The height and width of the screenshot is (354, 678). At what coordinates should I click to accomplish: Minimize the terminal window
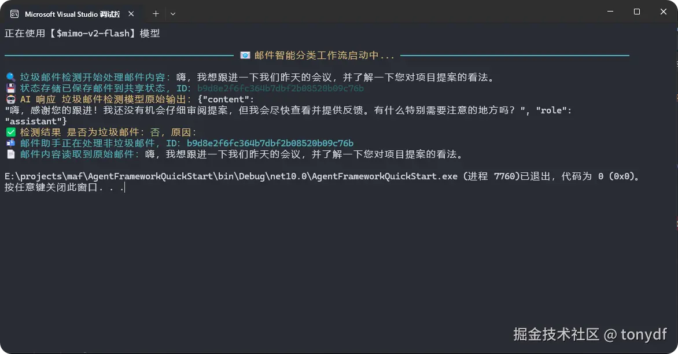[609, 12]
